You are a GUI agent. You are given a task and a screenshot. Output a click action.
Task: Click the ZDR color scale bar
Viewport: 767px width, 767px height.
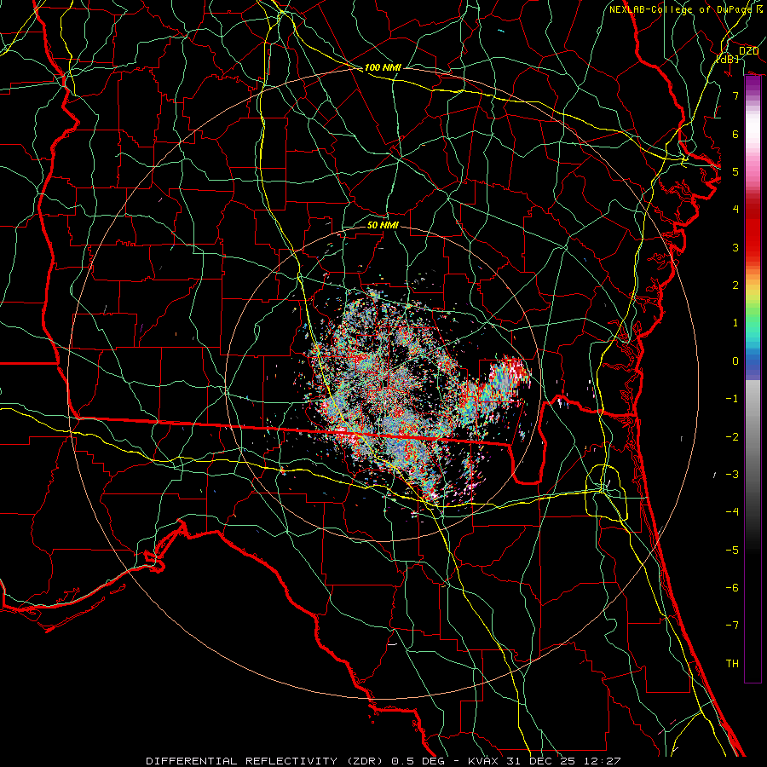point(753,379)
